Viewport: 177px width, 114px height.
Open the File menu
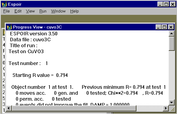tap(7, 11)
